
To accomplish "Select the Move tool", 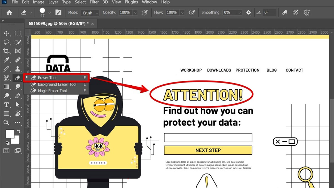I will [7, 33].
